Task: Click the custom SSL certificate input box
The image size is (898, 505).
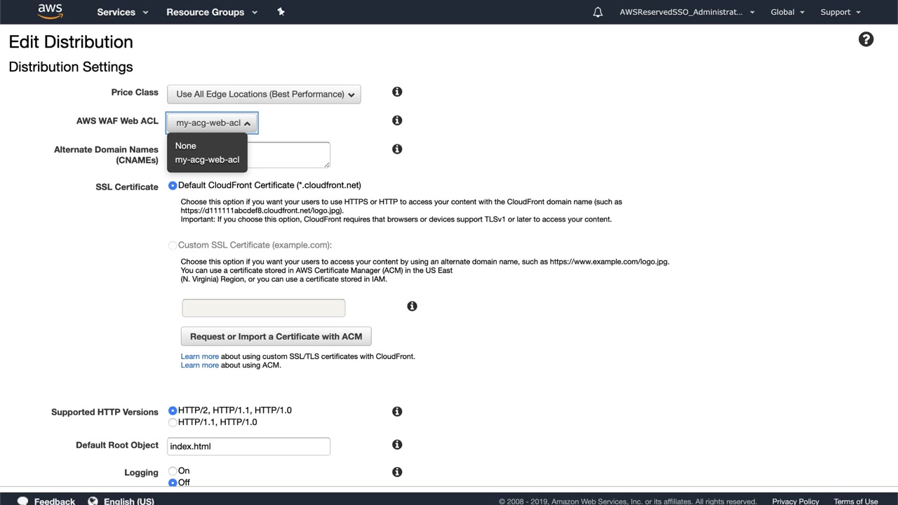Action: pyautogui.click(x=264, y=308)
